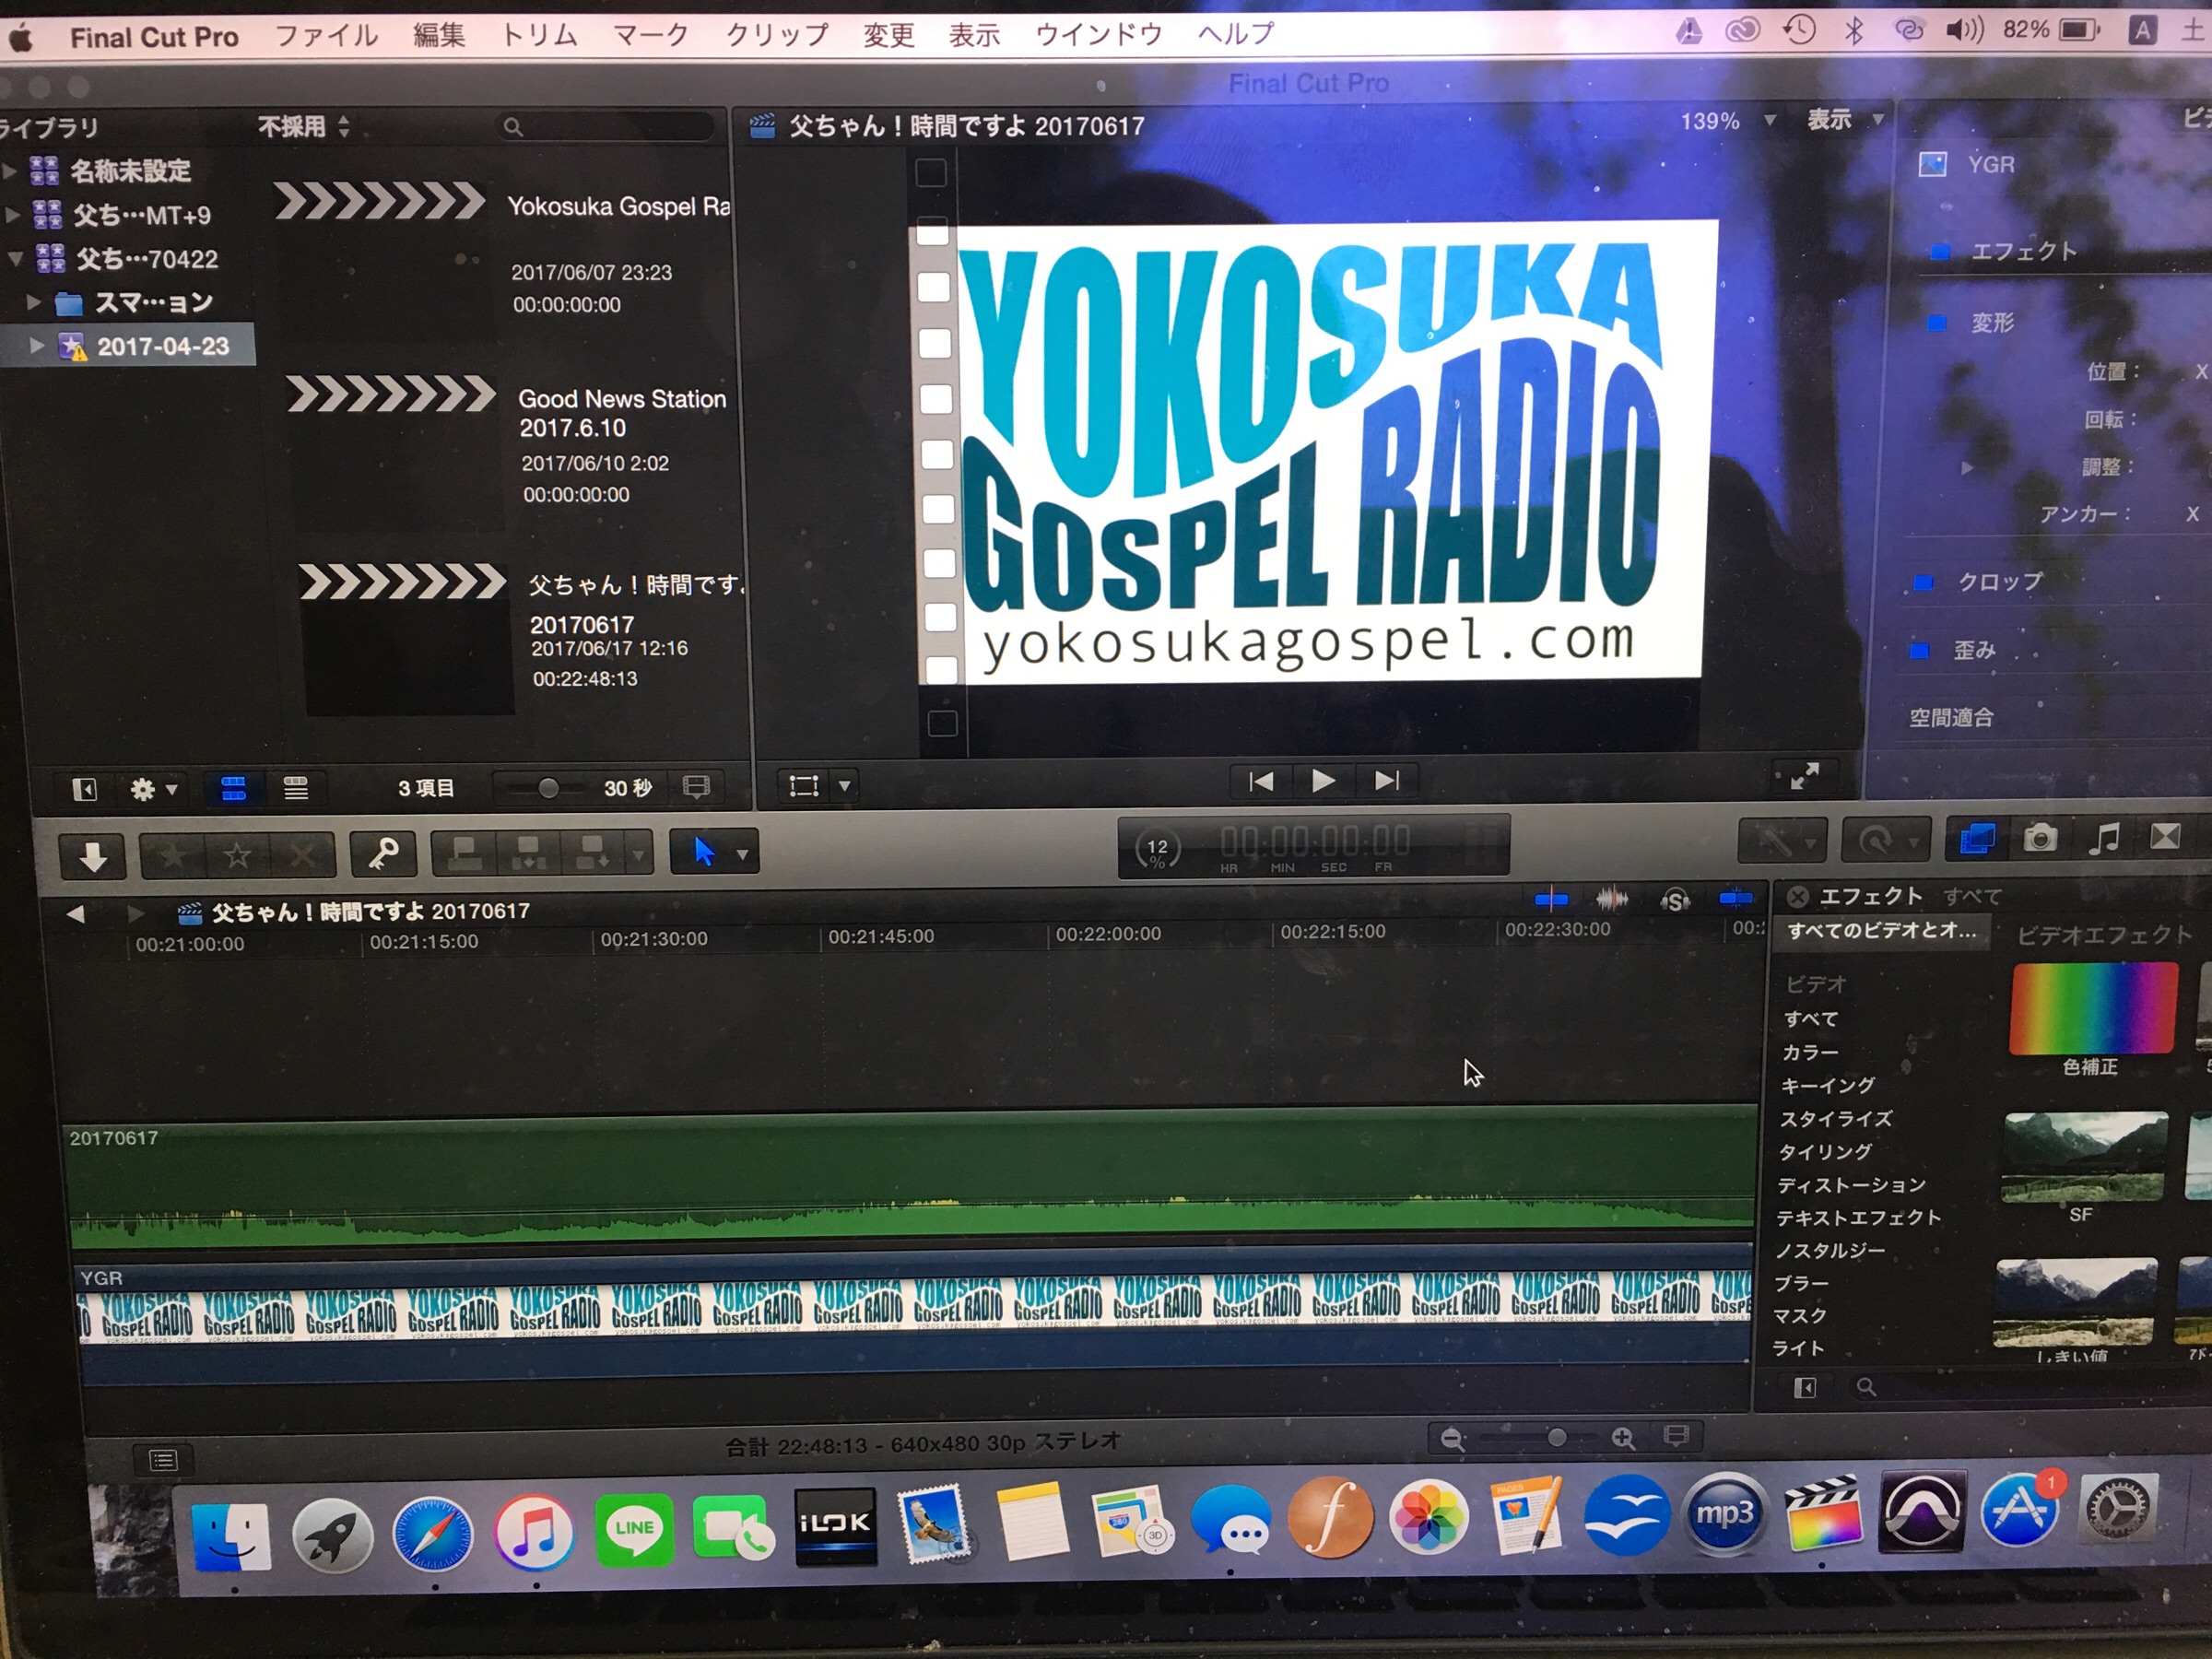Expand the 名称未設定 library
Image resolution: width=2212 pixels, height=1659 pixels.
pyautogui.click(x=10, y=171)
